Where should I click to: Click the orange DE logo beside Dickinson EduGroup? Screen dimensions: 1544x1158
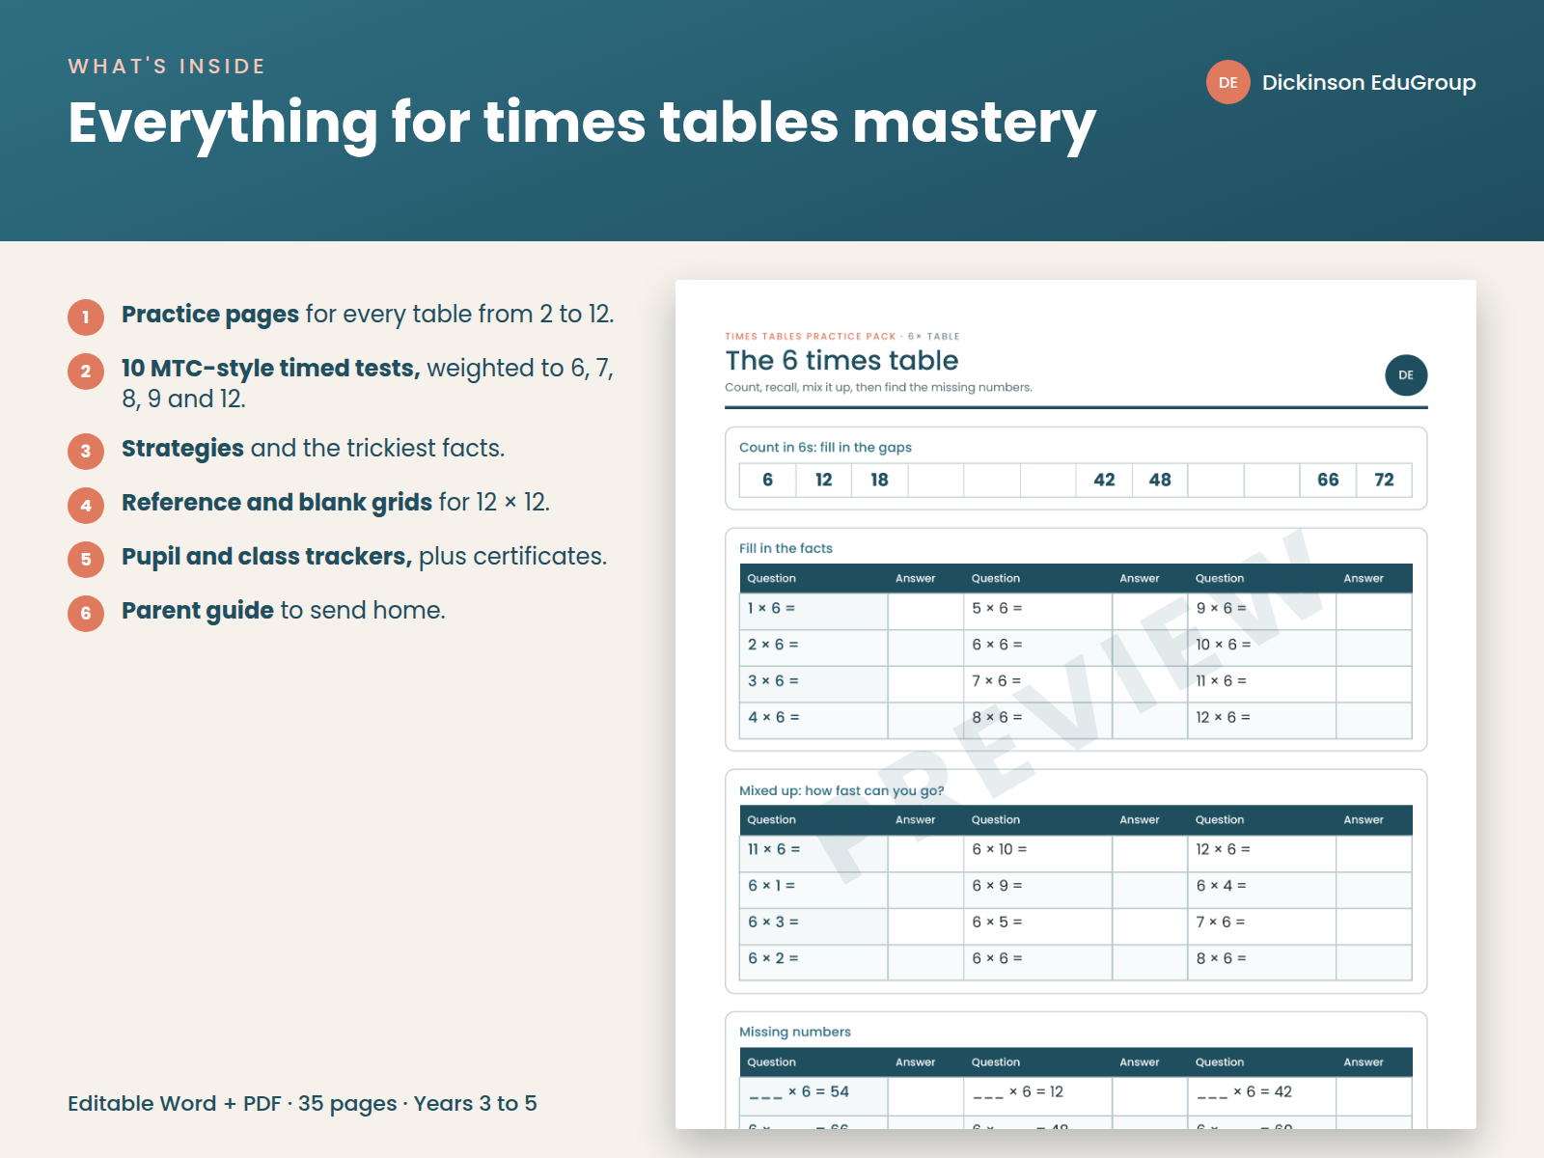pyautogui.click(x=1228, y=82)
